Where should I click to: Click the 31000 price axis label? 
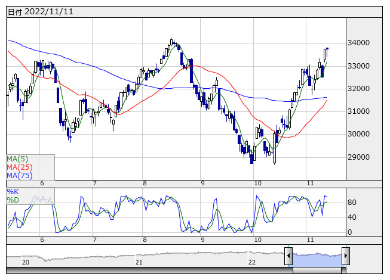pos(359,111)
